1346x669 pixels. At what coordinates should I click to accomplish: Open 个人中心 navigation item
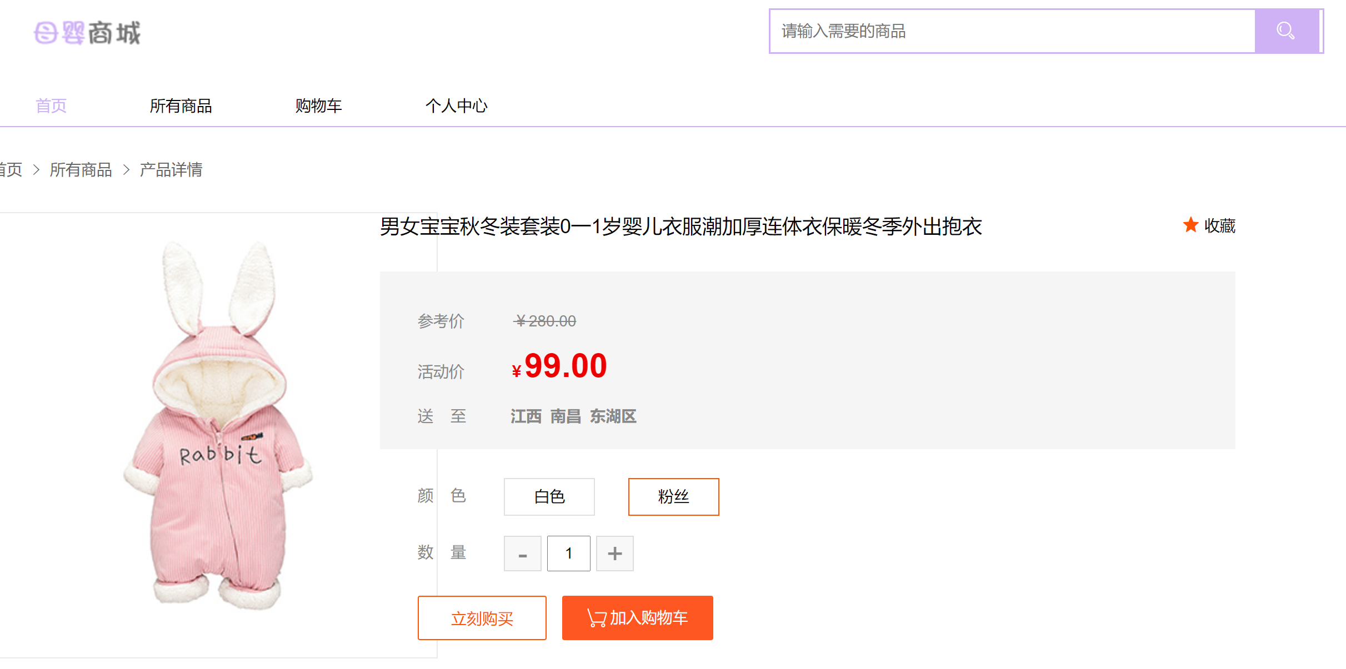[x=456, y=105]
